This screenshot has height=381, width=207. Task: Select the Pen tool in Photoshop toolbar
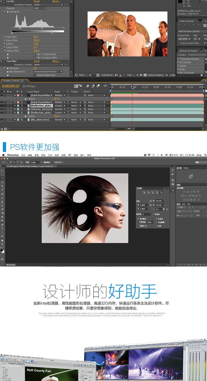[x=2, y=225]
